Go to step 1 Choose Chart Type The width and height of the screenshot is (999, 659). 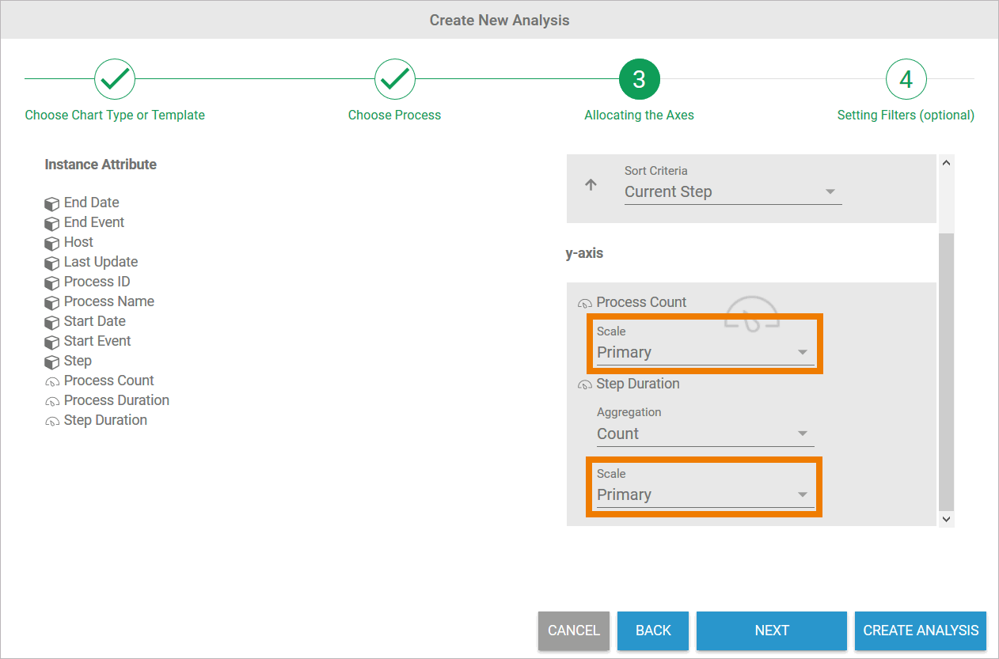(115, 79)
